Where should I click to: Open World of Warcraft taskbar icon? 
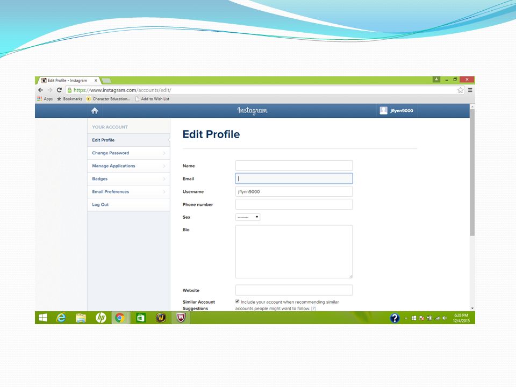click(x=161, y=318)
